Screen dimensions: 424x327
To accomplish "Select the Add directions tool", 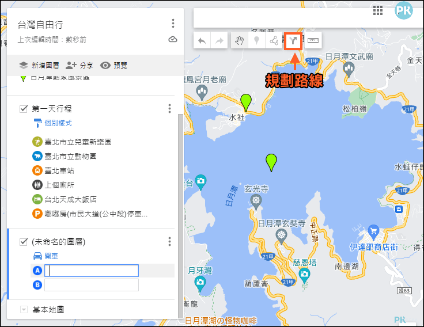I will click(x=293, y=41).
